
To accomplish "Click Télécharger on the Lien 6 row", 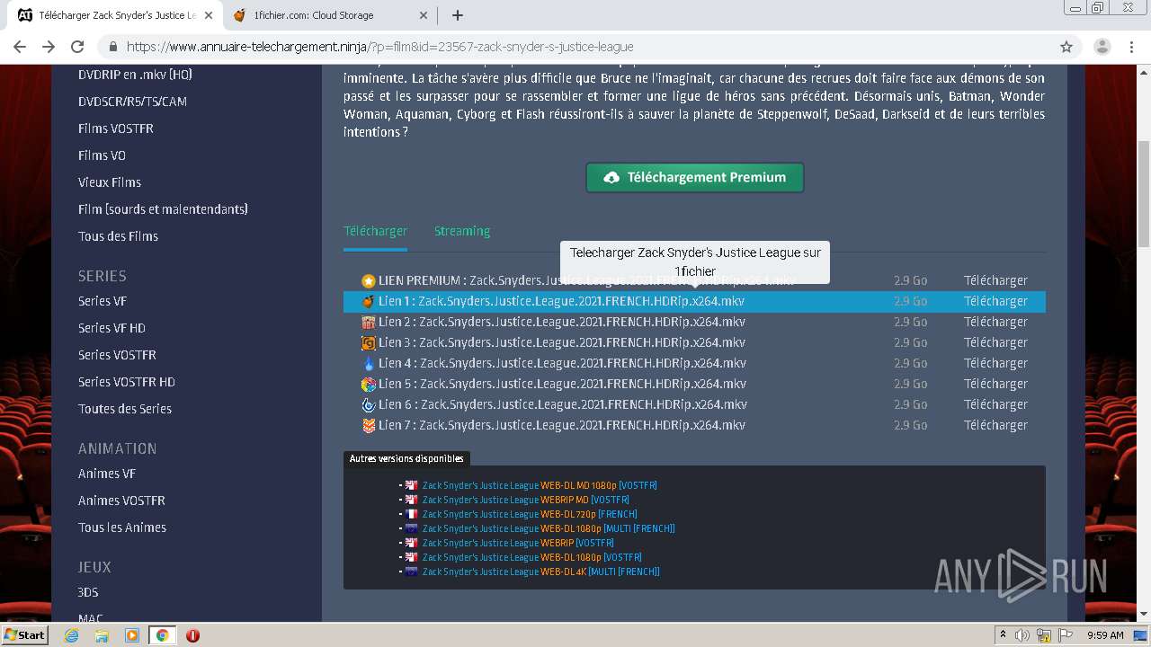I will 995,404.
